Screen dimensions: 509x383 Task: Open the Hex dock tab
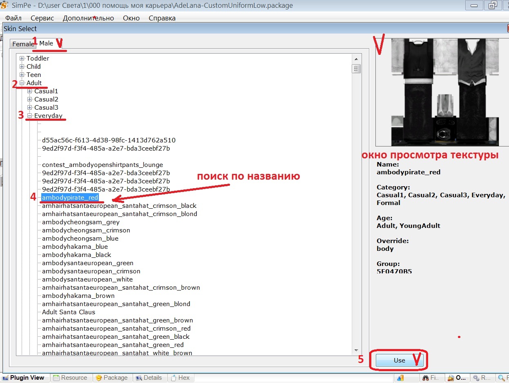pos(180,378)
